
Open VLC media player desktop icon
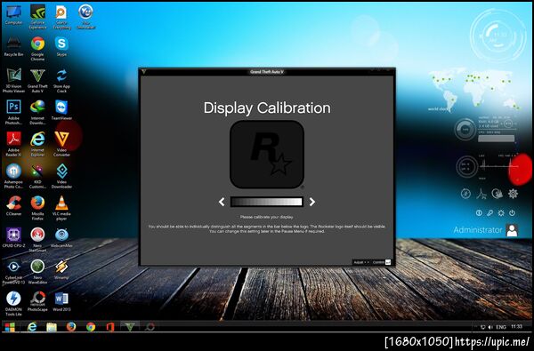coord(61,208)
